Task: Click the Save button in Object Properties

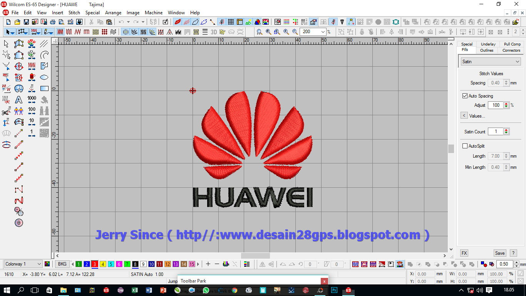Action: tap(500, 253)
